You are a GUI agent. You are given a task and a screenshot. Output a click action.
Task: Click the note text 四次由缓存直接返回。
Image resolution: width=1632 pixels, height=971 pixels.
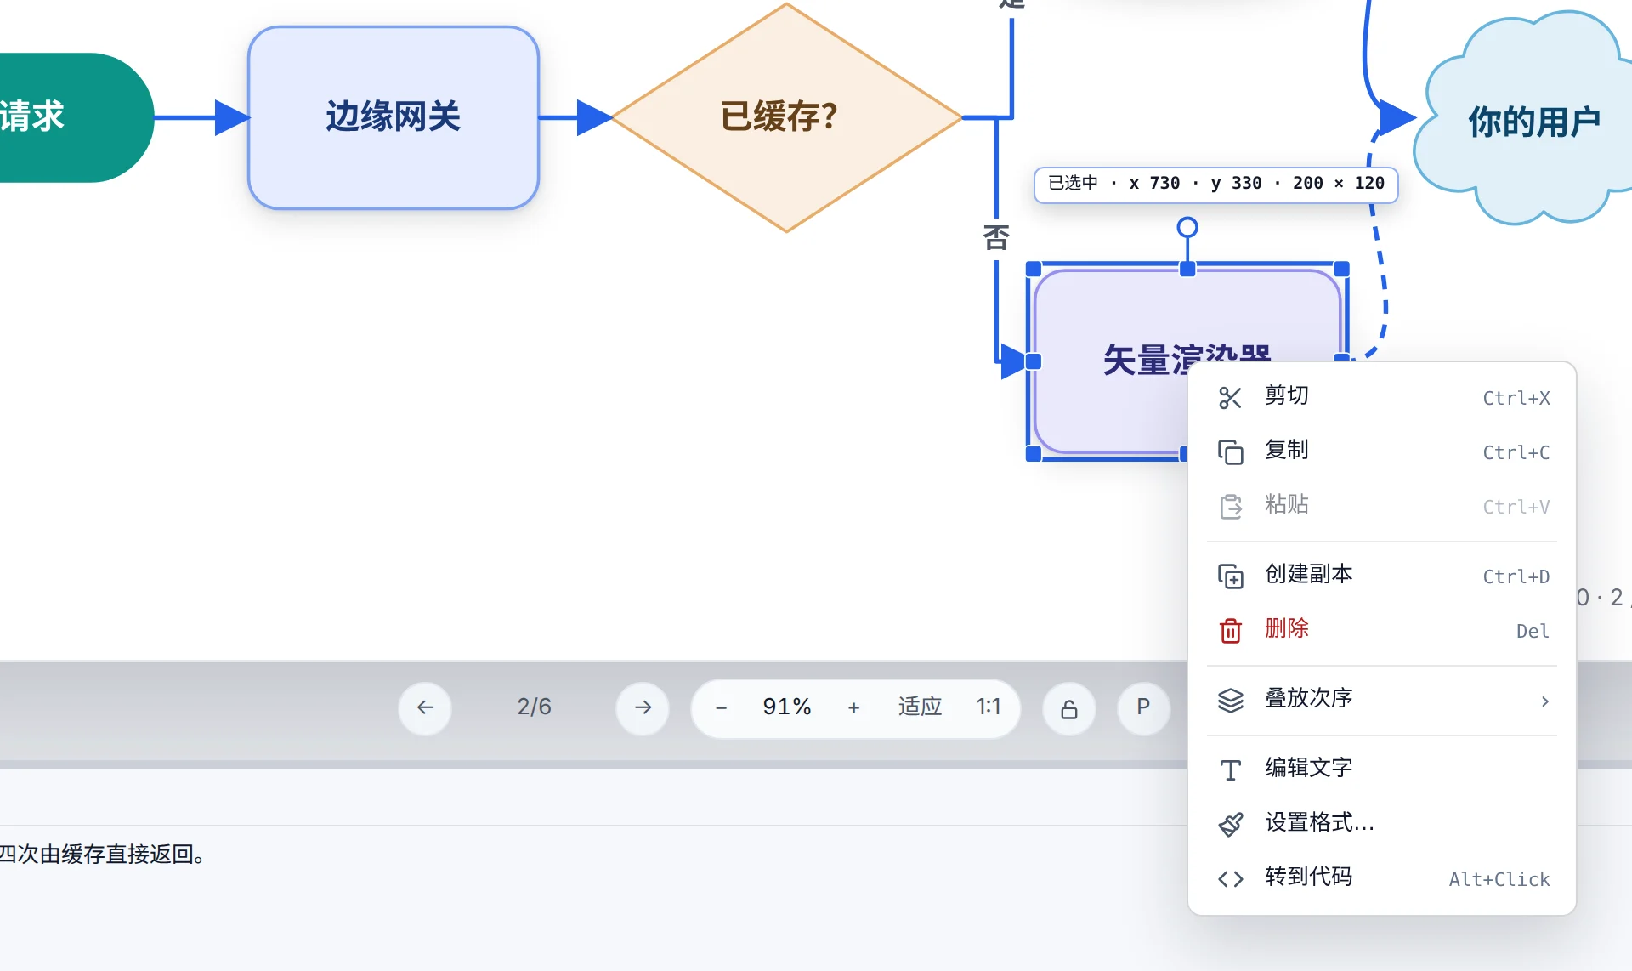coord(103,855)
